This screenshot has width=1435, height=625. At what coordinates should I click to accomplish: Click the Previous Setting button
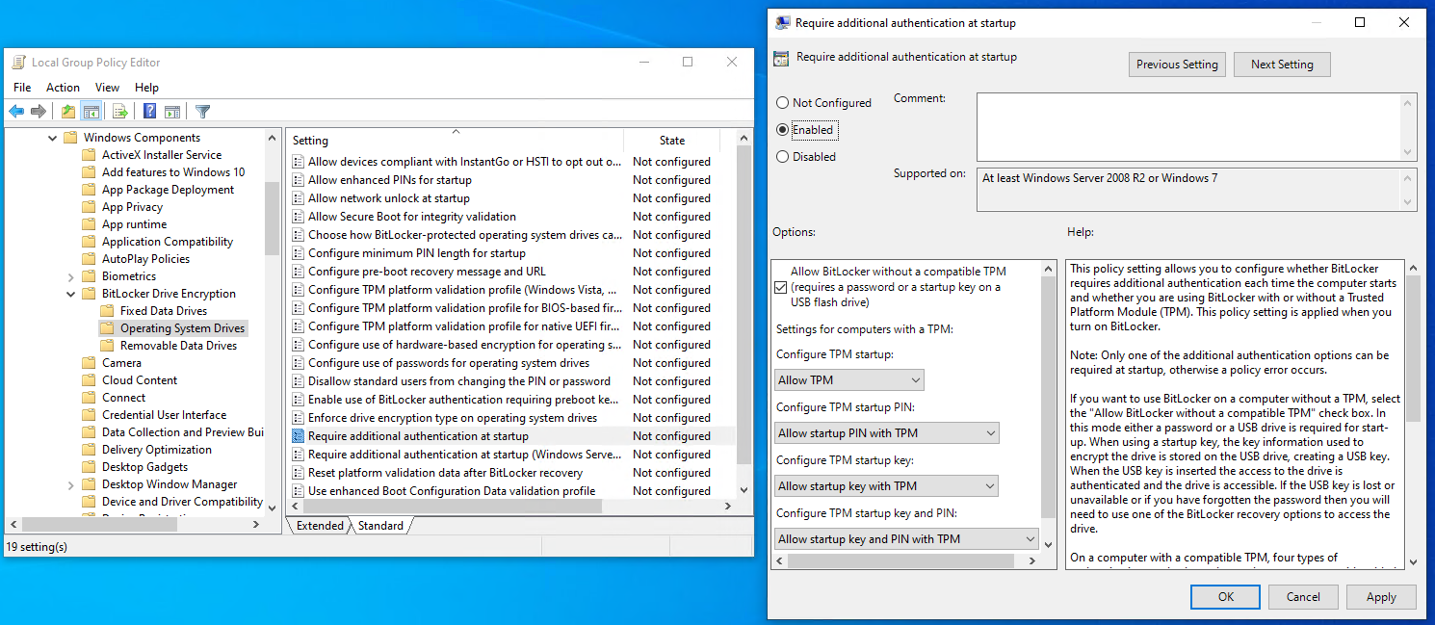click(x=1177, y=65)
